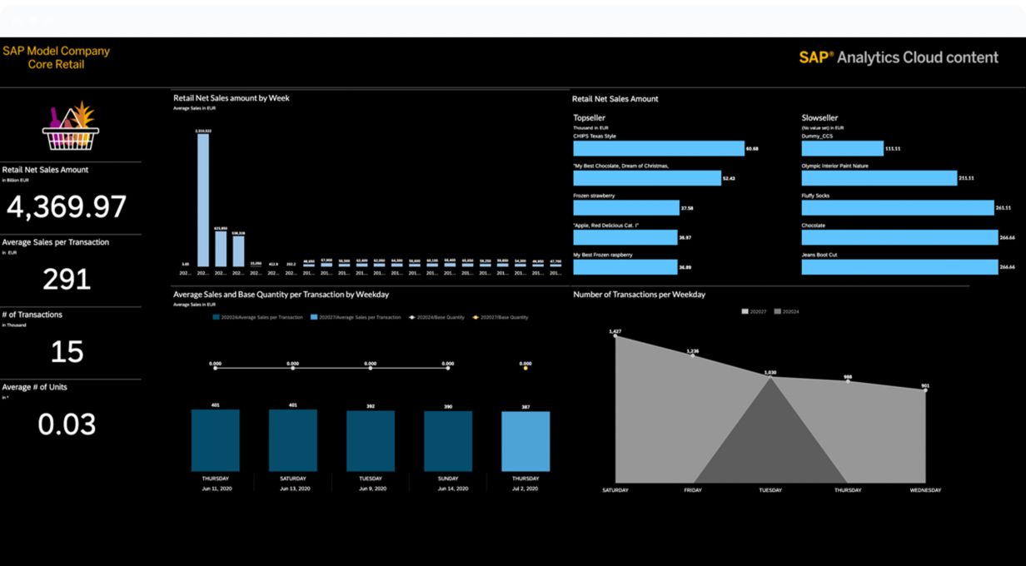Select the CHIPS Texas Style topseller bar
Screen dimensions: 1026x566
coord(658,148)
